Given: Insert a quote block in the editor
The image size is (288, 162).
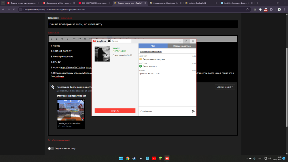Looking at the screenshot, I should click(x=79, y=39).
